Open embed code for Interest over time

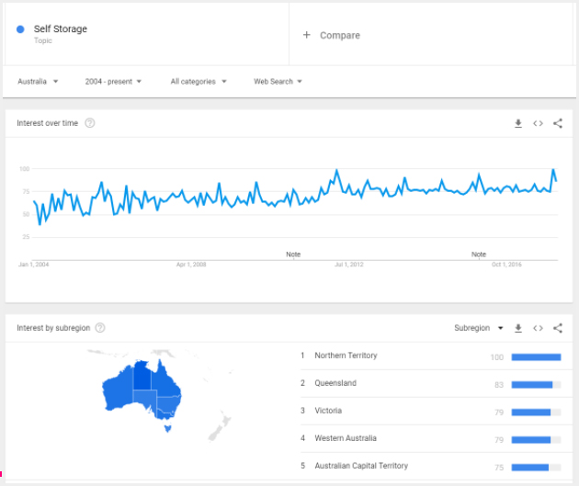click(539, 123)
